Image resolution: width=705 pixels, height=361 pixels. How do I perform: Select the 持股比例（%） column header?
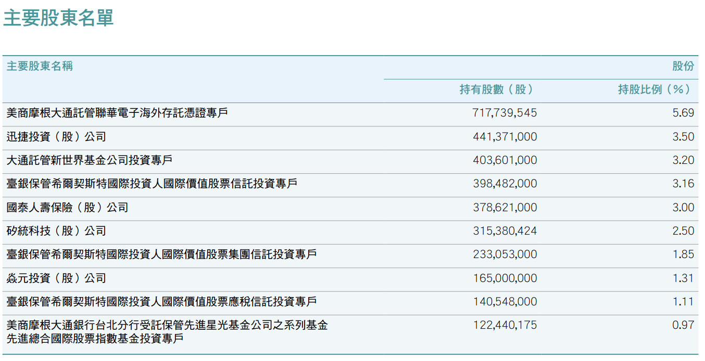656,89
